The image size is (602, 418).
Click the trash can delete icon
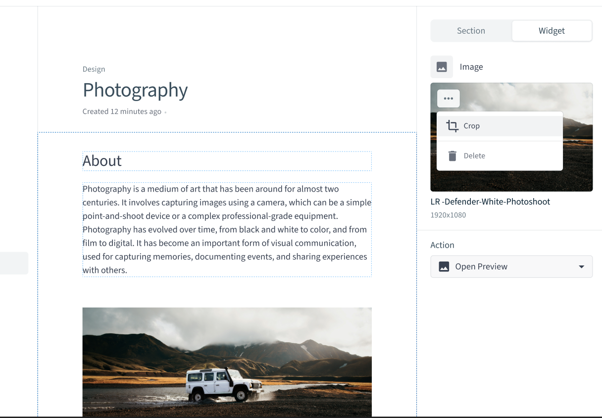[452, 156]
